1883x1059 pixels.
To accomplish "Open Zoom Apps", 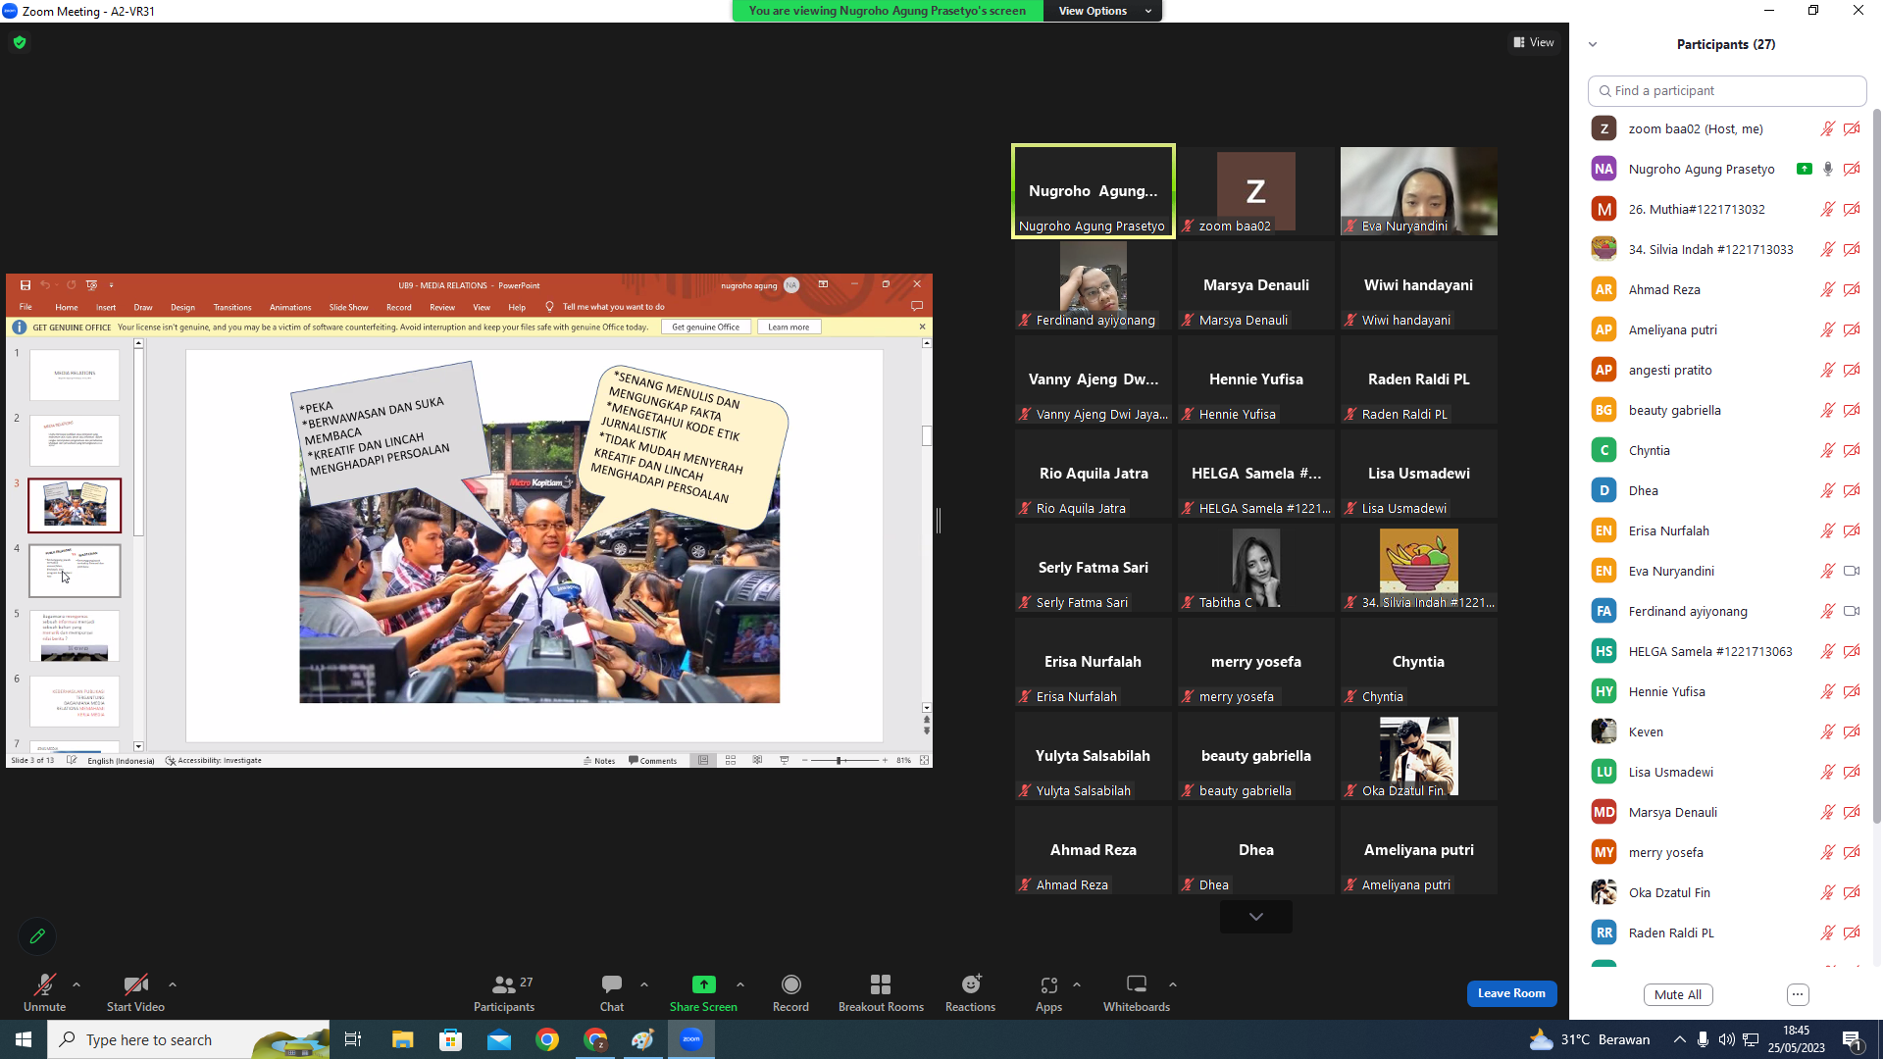I will coord(1048,992).
